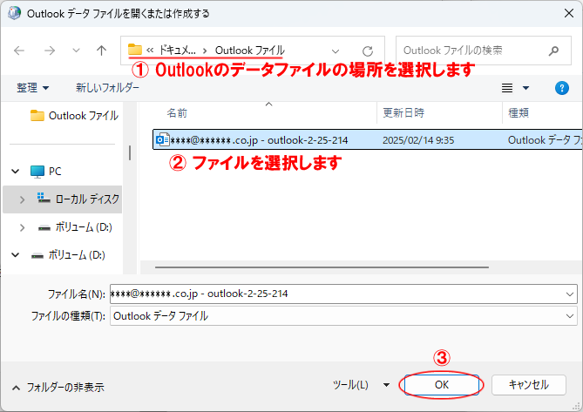The image size is (583, 412).
Task: Click the Outlook icon in the title bar
Action: tap(14, 13)
